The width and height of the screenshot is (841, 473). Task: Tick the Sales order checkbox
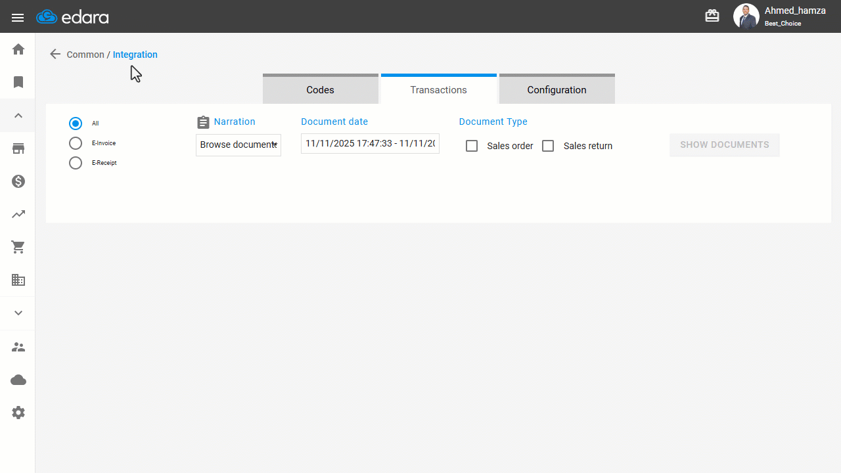click(x=472, y=146)
